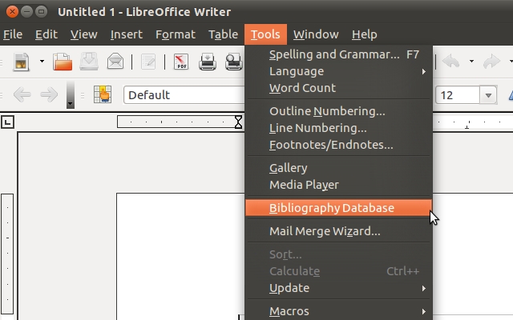Select Line Numbering menu entry

click(x=338, y=128)
